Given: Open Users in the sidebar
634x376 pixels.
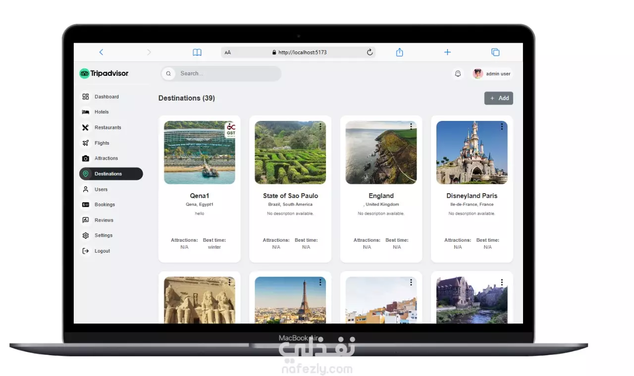Looking at the screenshot, I should click(x=111, y=189).
